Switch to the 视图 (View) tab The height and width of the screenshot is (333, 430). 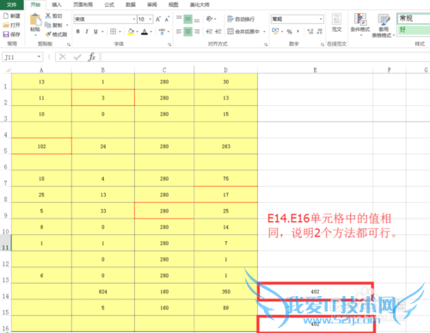173,4
